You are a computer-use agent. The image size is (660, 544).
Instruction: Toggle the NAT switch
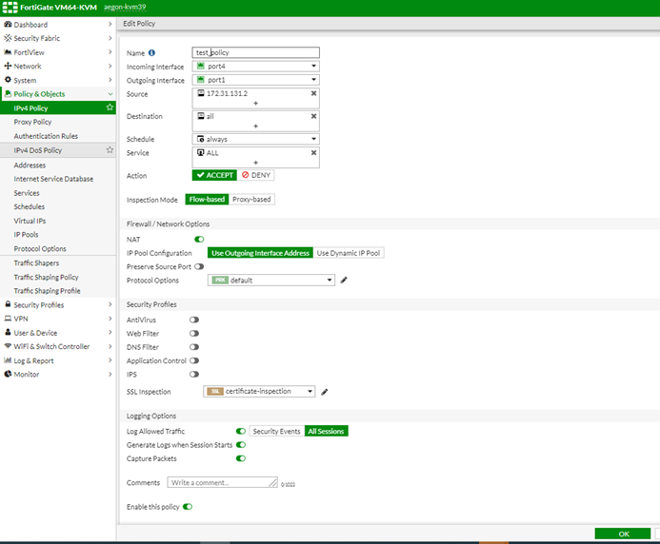(199, 240)
